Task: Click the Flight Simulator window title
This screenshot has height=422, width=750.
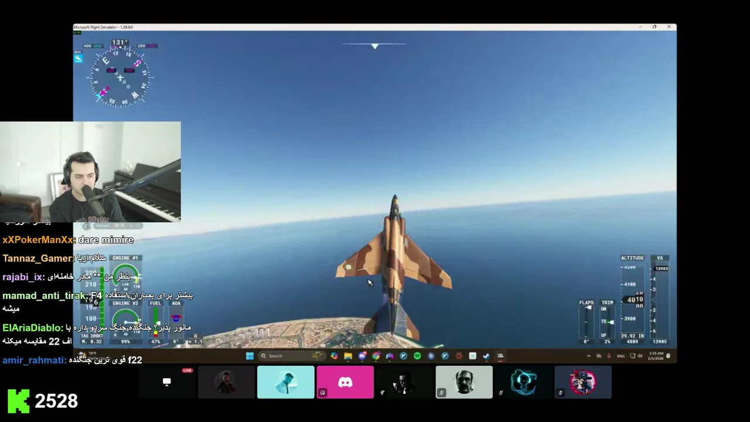Action: 104,27
